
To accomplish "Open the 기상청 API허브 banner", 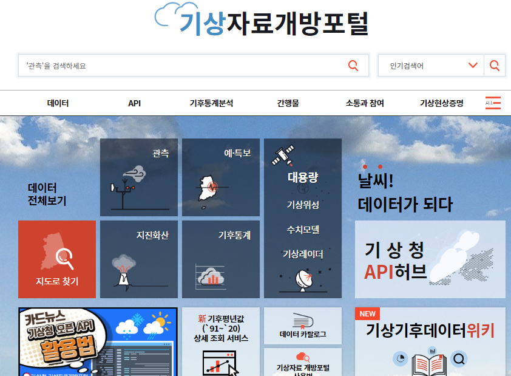I will (430, 259).
